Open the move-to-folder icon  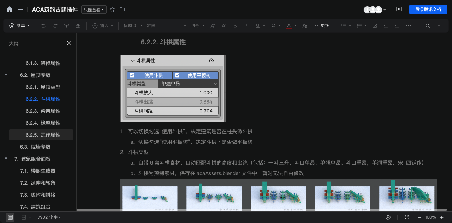point(122,10)
